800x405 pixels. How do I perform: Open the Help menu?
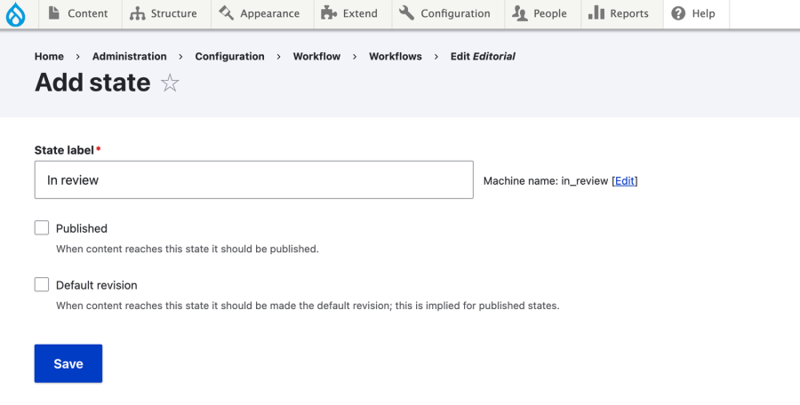click(696, 14)
